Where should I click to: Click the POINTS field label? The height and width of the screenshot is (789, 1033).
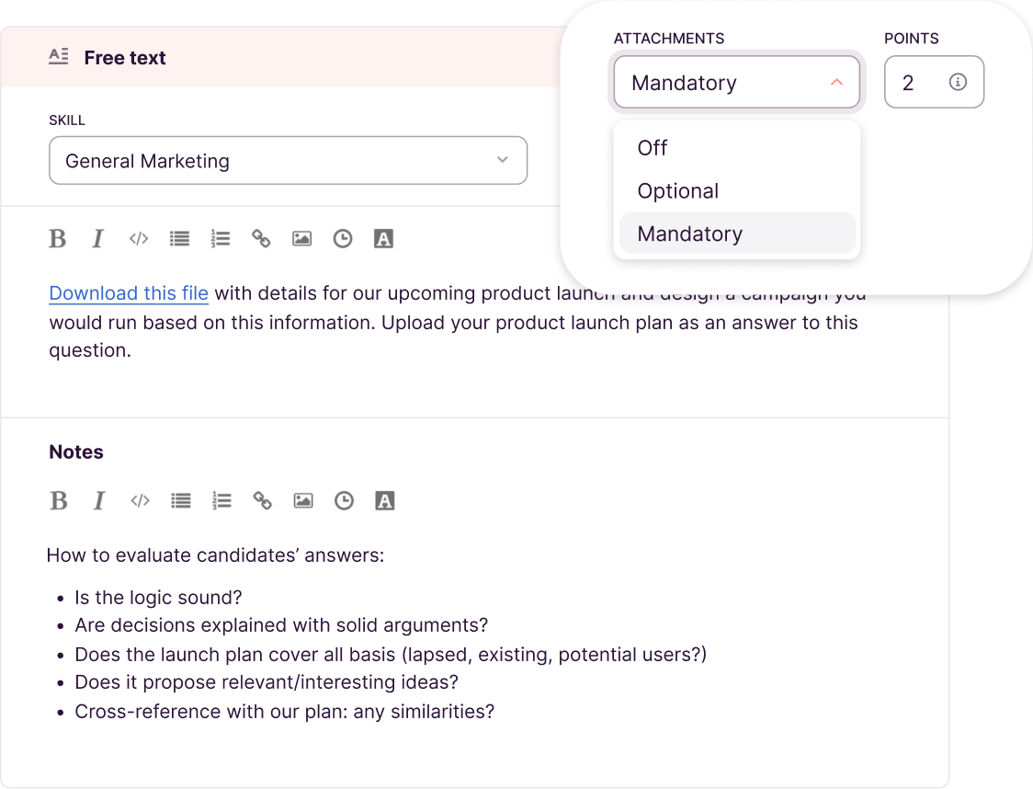point(911,39)
